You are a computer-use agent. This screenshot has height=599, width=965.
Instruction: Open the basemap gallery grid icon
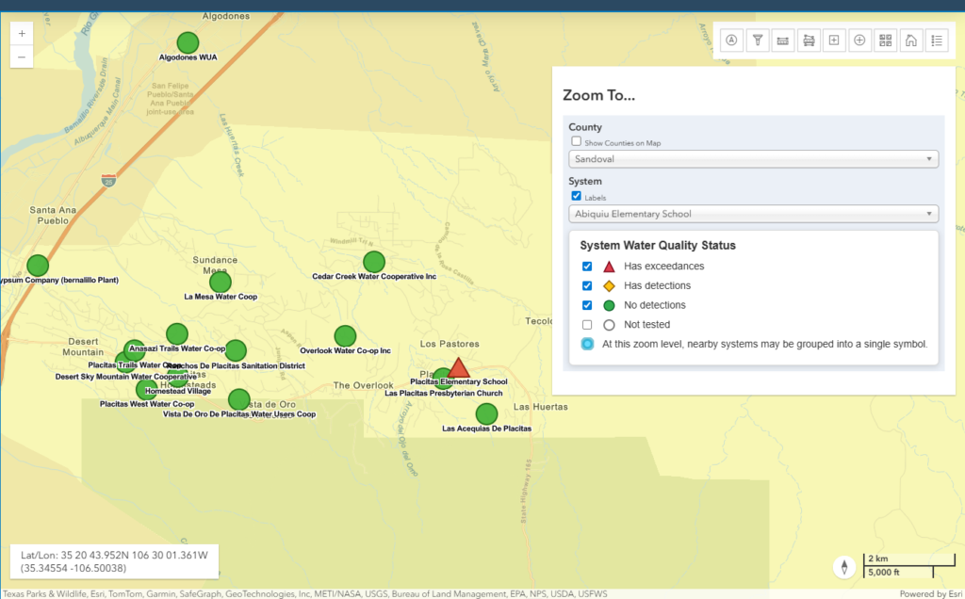click(x=885, y=40)
